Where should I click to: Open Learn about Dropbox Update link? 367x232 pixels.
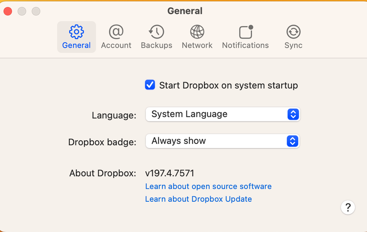(199, 199)
